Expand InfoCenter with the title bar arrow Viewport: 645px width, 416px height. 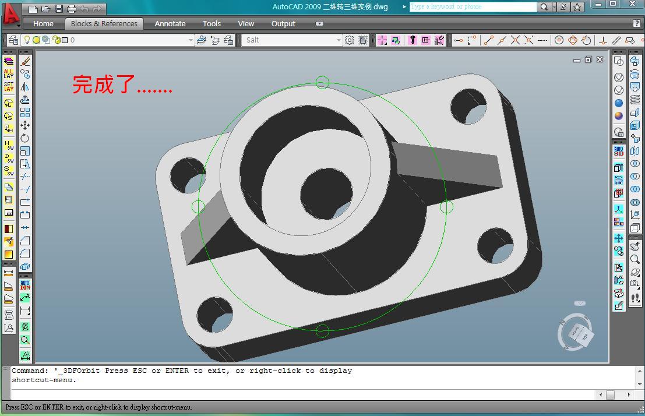(x=404, y=6)
